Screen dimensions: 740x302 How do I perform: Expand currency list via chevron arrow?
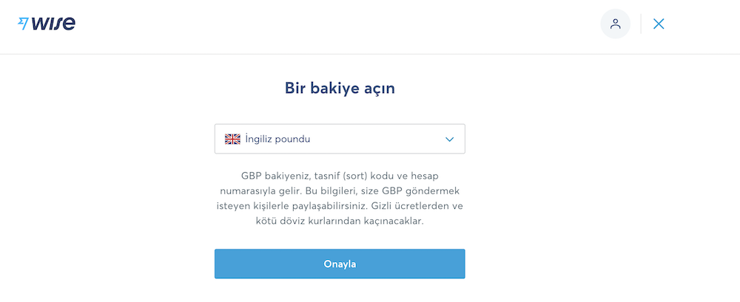(449, 139)
